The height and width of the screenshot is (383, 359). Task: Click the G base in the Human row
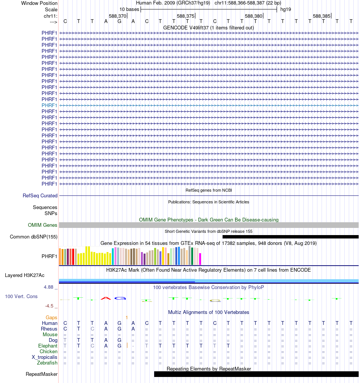(x=119, y=323)
